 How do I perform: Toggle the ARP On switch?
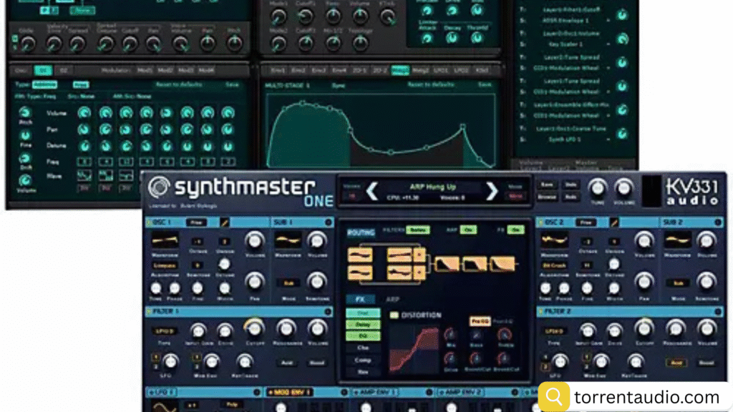click(x=469, y=230)
